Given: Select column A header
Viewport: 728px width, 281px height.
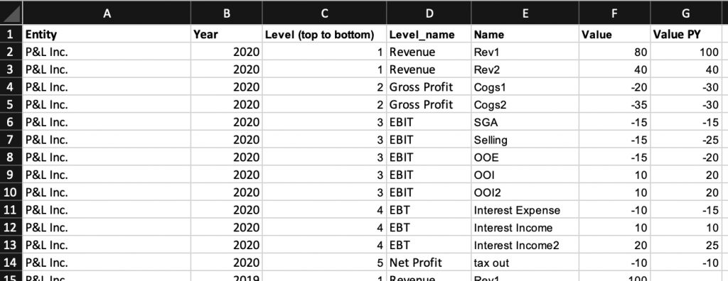Looking at the screenshot, I should pyautogui.click(x=107, y=13).
